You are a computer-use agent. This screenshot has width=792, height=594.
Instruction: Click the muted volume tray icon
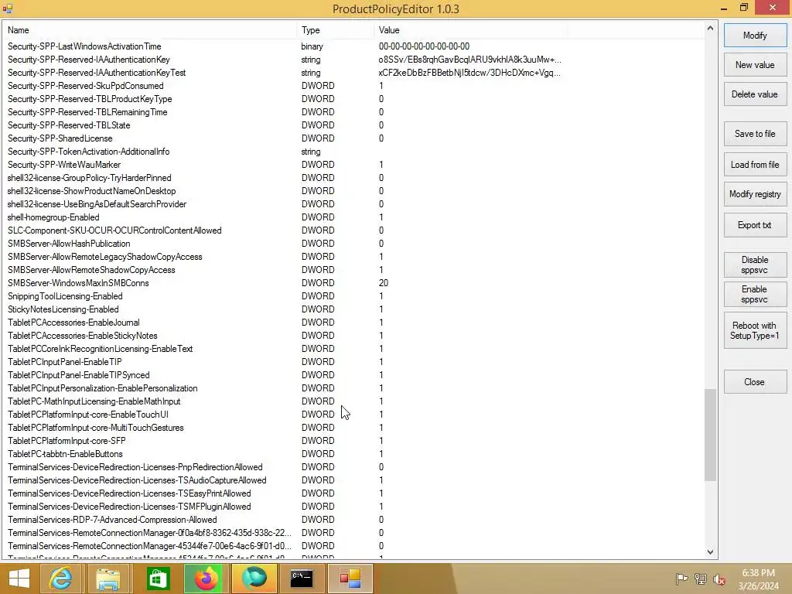(x=719, y=579)
